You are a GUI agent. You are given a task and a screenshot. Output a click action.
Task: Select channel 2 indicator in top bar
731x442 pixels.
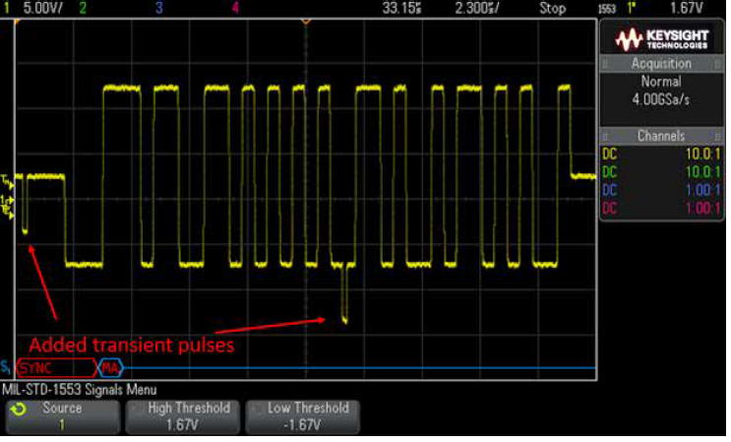[x=83, y=8]
